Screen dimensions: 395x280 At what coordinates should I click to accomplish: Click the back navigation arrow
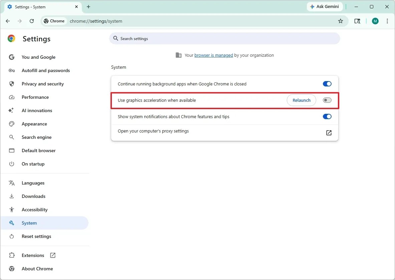8,21
